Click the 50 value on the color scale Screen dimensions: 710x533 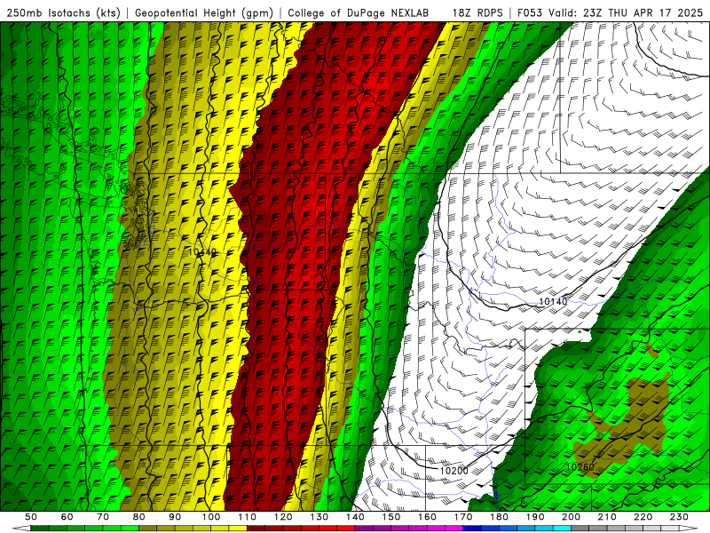[x=31, y=517]
